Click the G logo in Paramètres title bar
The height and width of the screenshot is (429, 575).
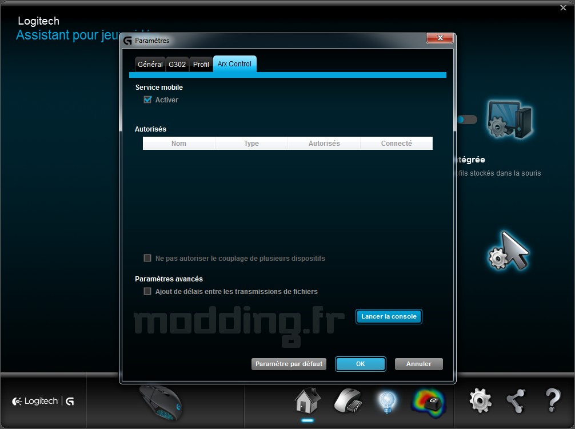click(x=127, y=41)
